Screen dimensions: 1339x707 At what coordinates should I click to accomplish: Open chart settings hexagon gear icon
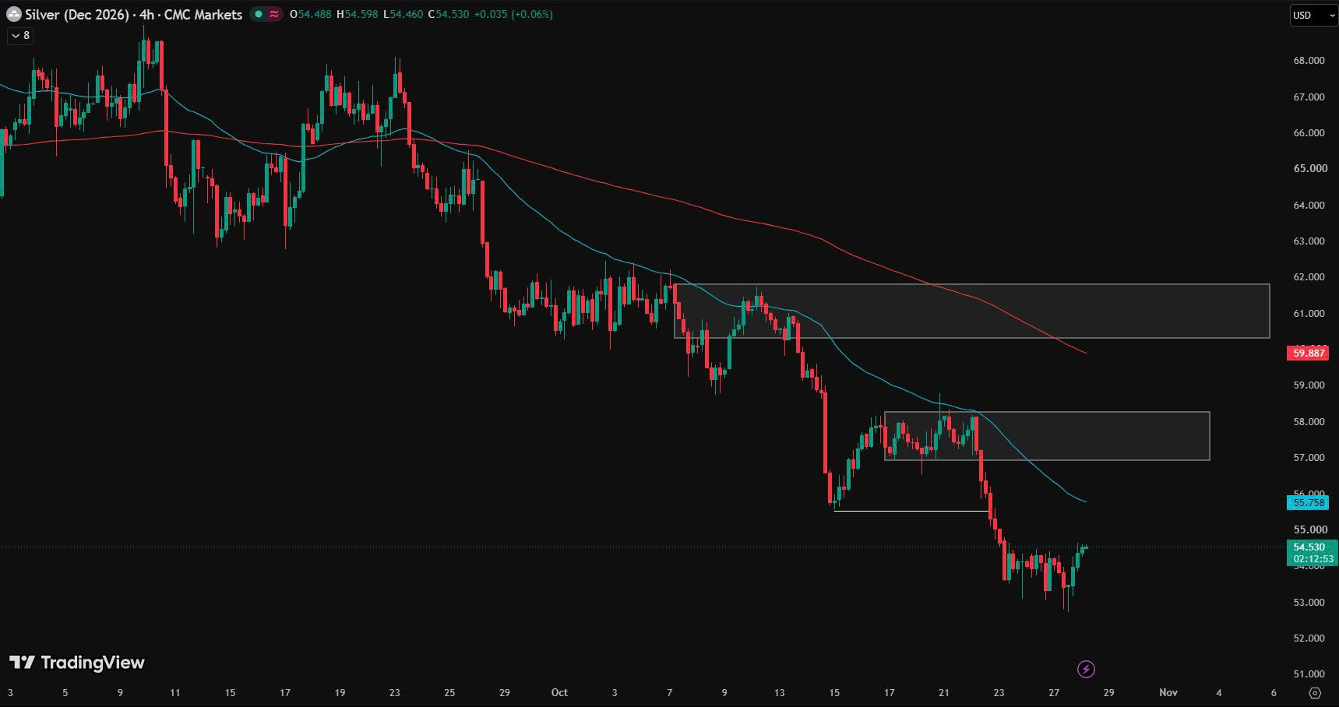point(1315,692)
